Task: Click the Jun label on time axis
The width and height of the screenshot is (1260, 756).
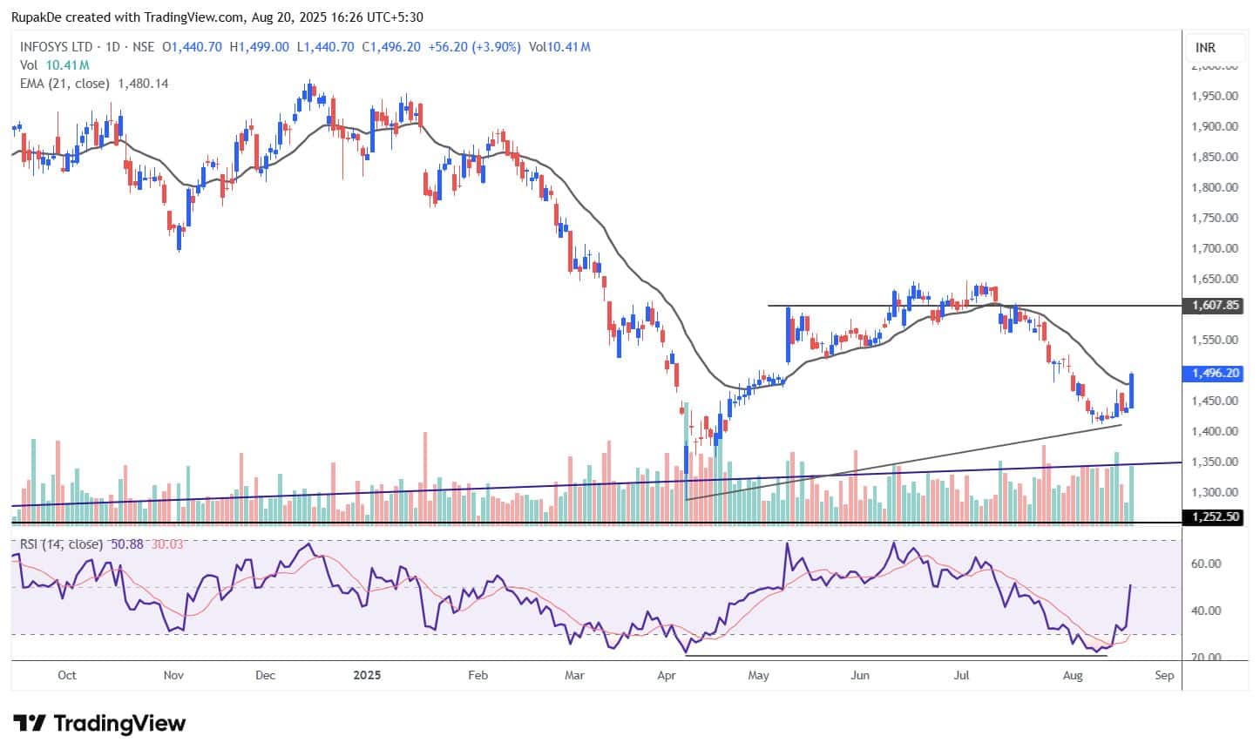Action: [x=860, y=675]
